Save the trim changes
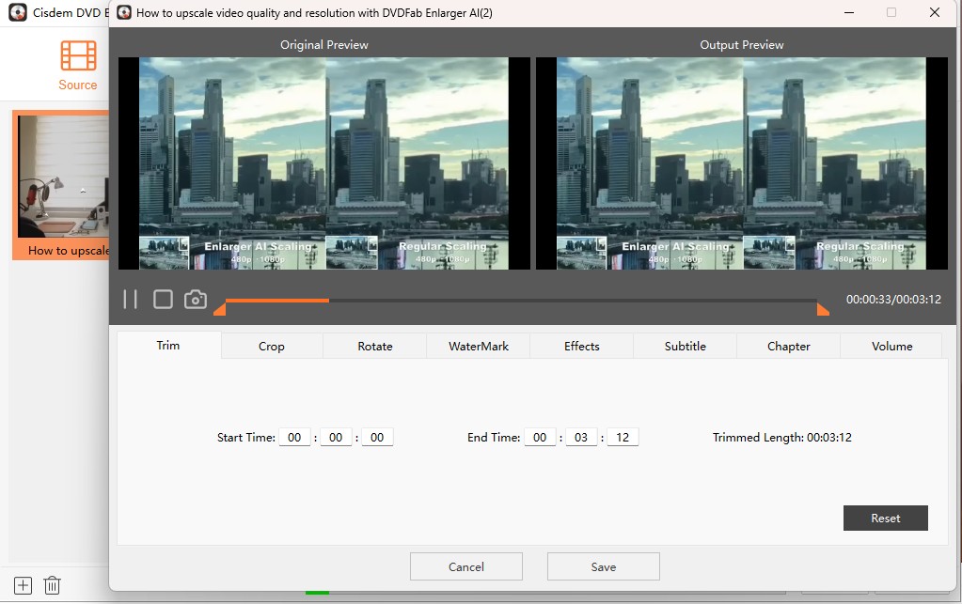This screenshot has height=604, width=962. [x=603, y=566]
